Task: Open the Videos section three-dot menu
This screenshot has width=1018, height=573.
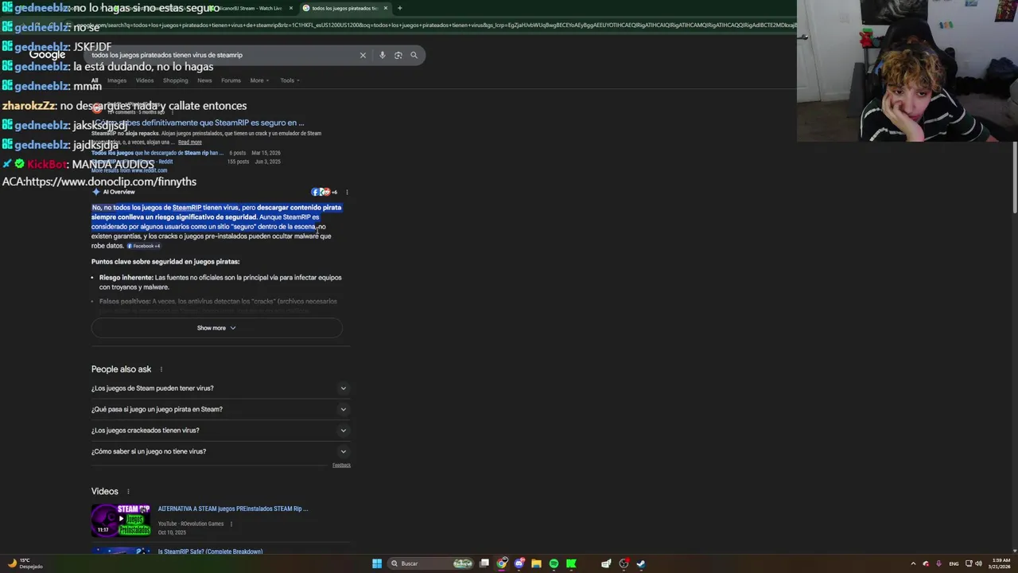Action: click(x=127, y=492)
